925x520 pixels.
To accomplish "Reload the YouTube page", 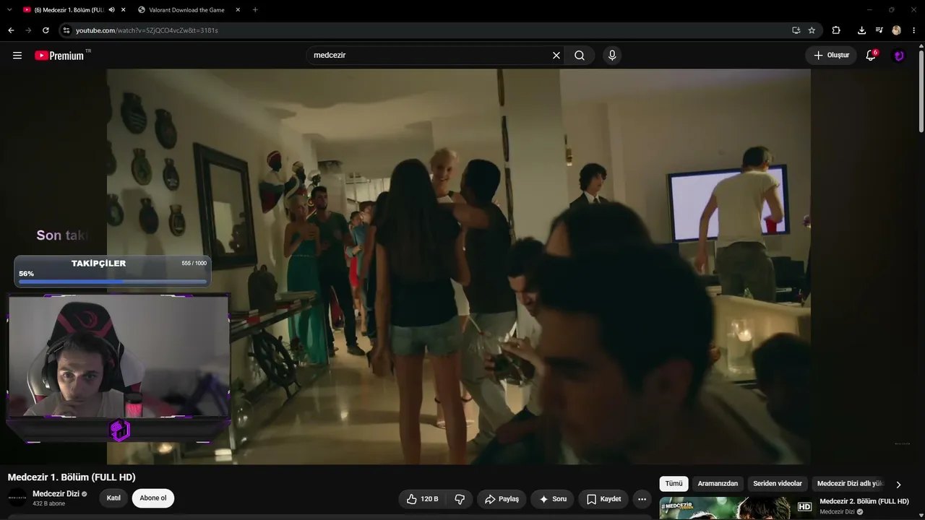I will (46, 30).
